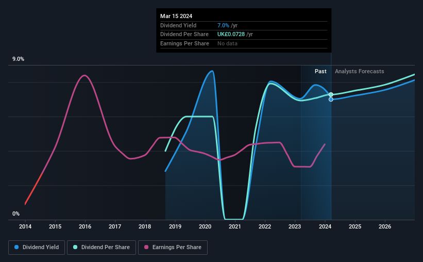Select the blue dividend yield data point marker
Viewport: 423px width, 262px height.
pyautogui.click(x=331, y=100)
